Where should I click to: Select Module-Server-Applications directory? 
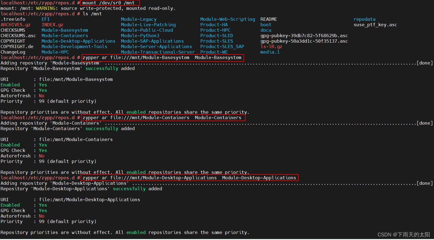(157, 46)
